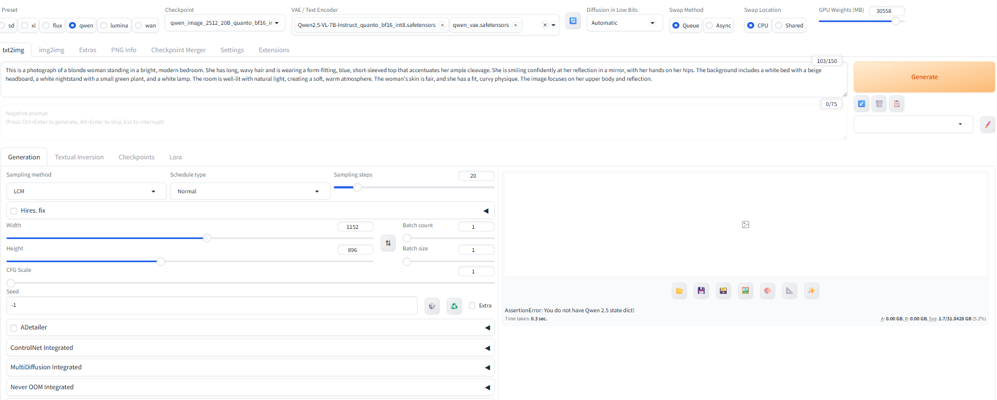Set swap location to Shared

[789, 25]
